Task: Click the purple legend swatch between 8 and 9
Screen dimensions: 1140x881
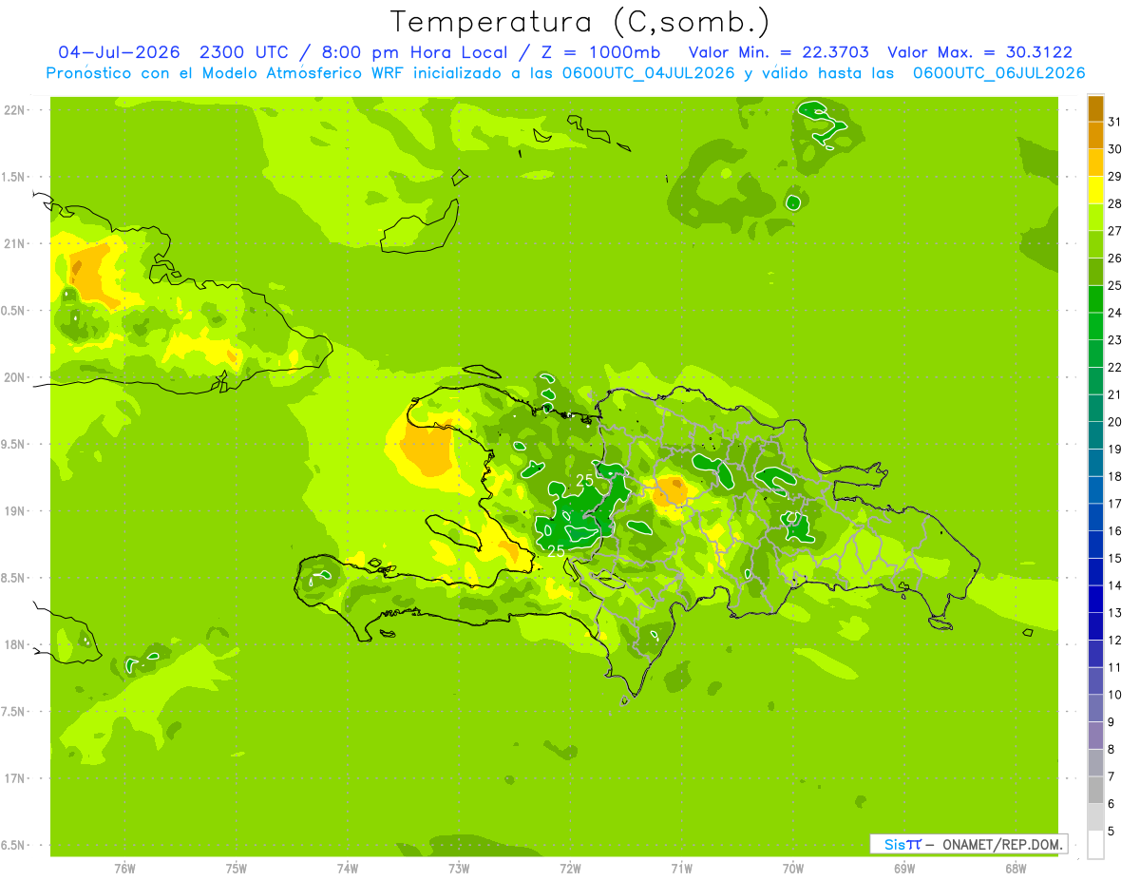Action: pyautogui.click(x=1095, y=736)
